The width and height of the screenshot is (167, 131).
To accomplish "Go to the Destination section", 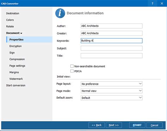I will pyautogui.click(x=13, y=13).
